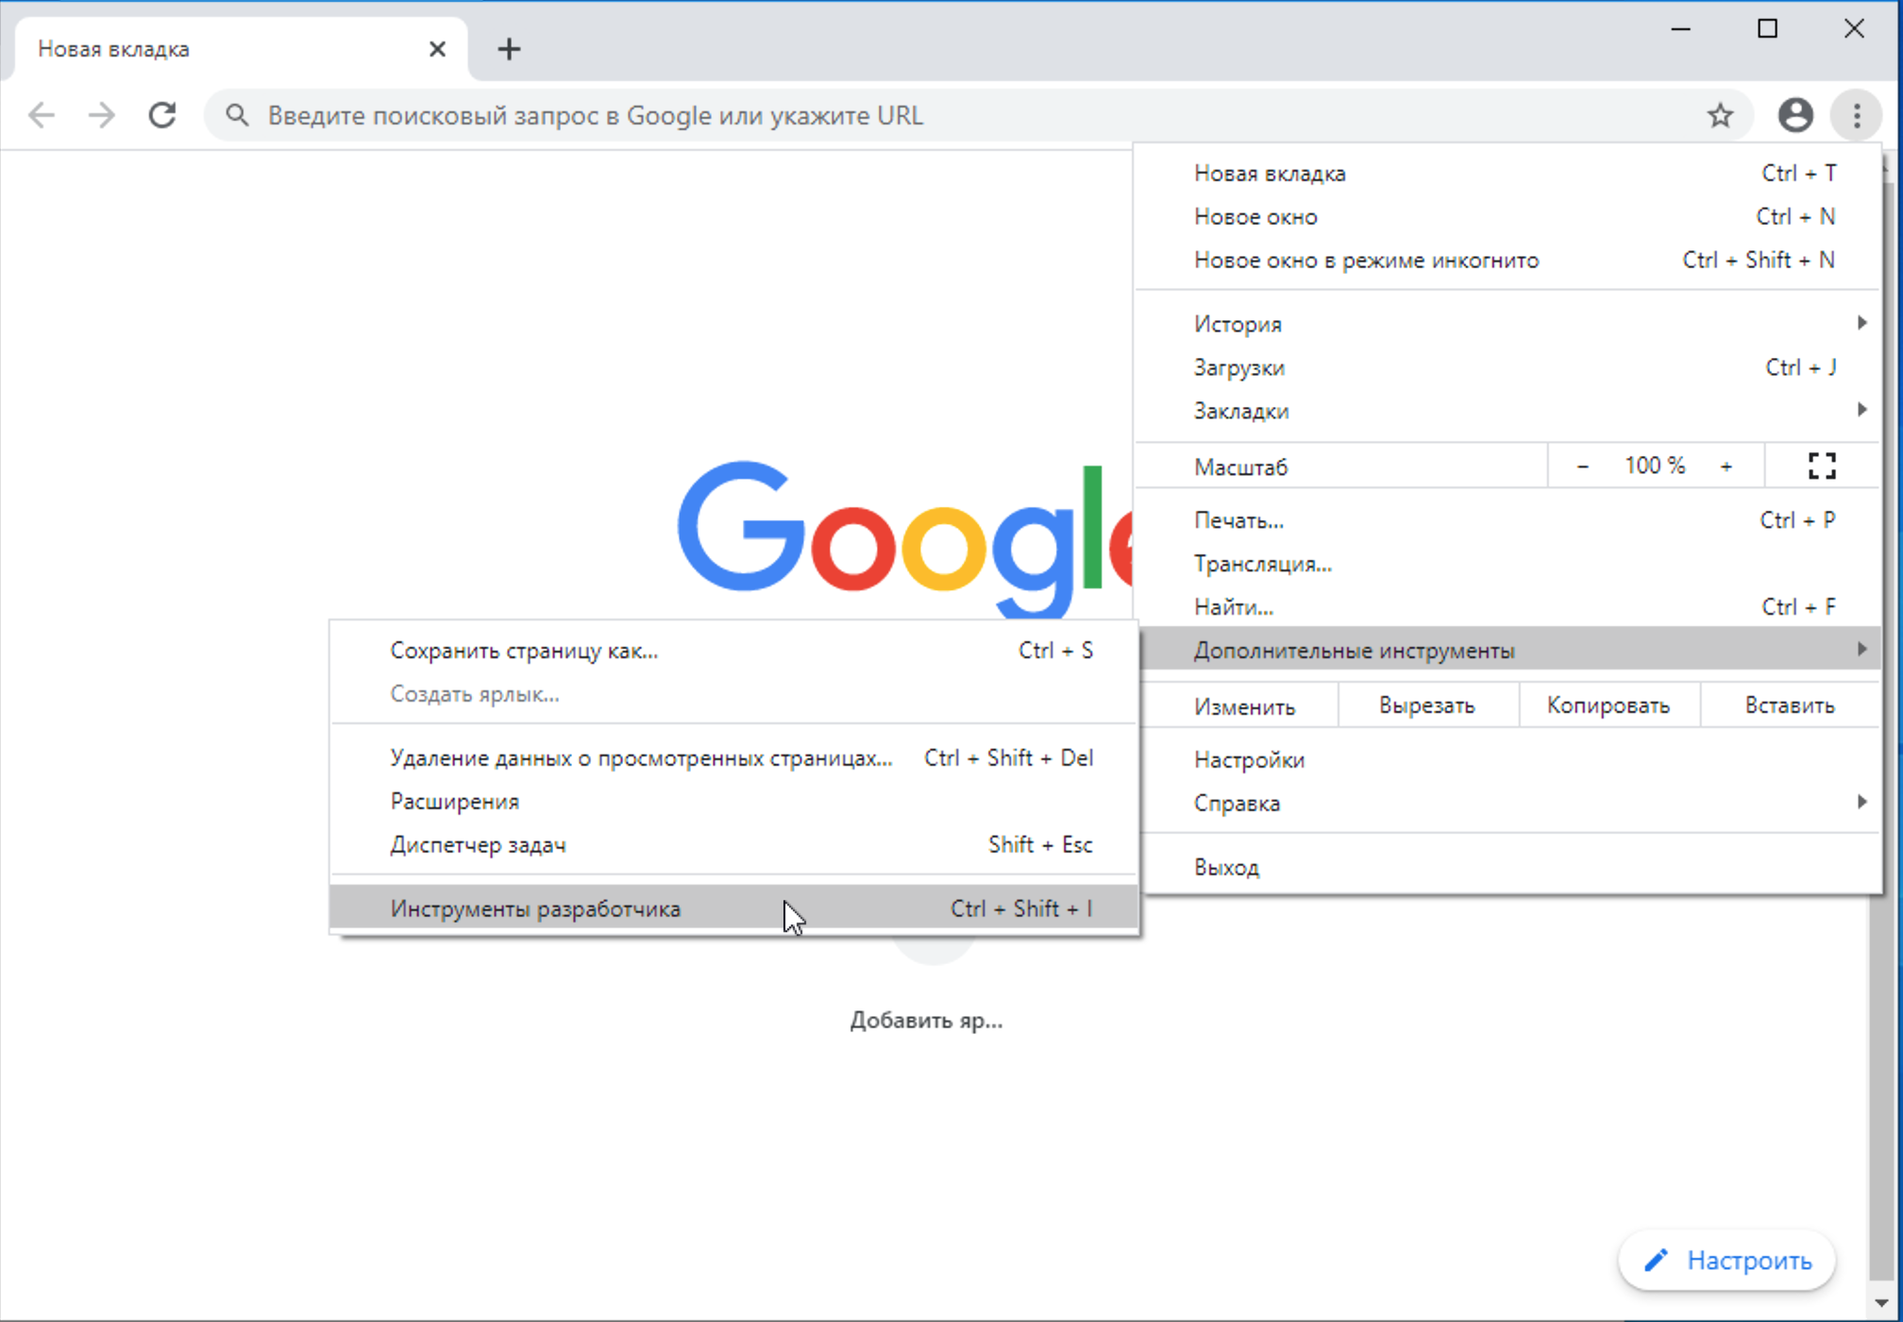The image size is (1903, 1322).
Task: Decrease zoom with minus button
Action: click(x=1583, y=466)
